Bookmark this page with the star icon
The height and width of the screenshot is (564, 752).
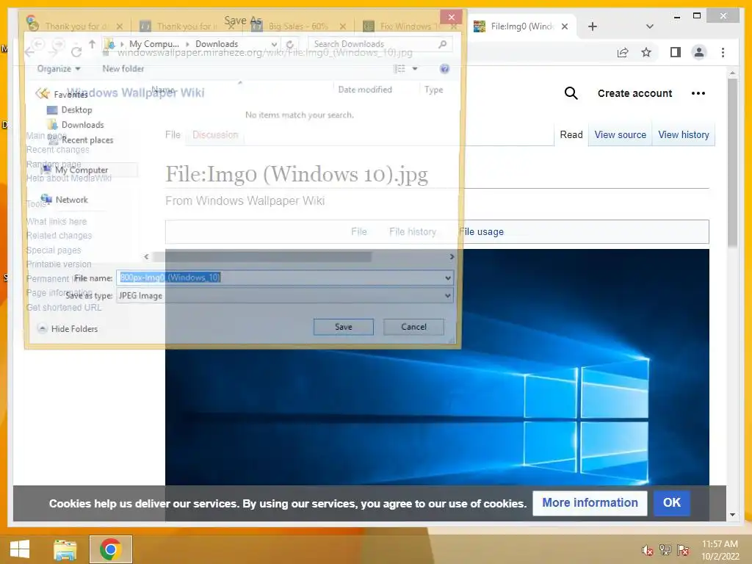click(646, 52)
